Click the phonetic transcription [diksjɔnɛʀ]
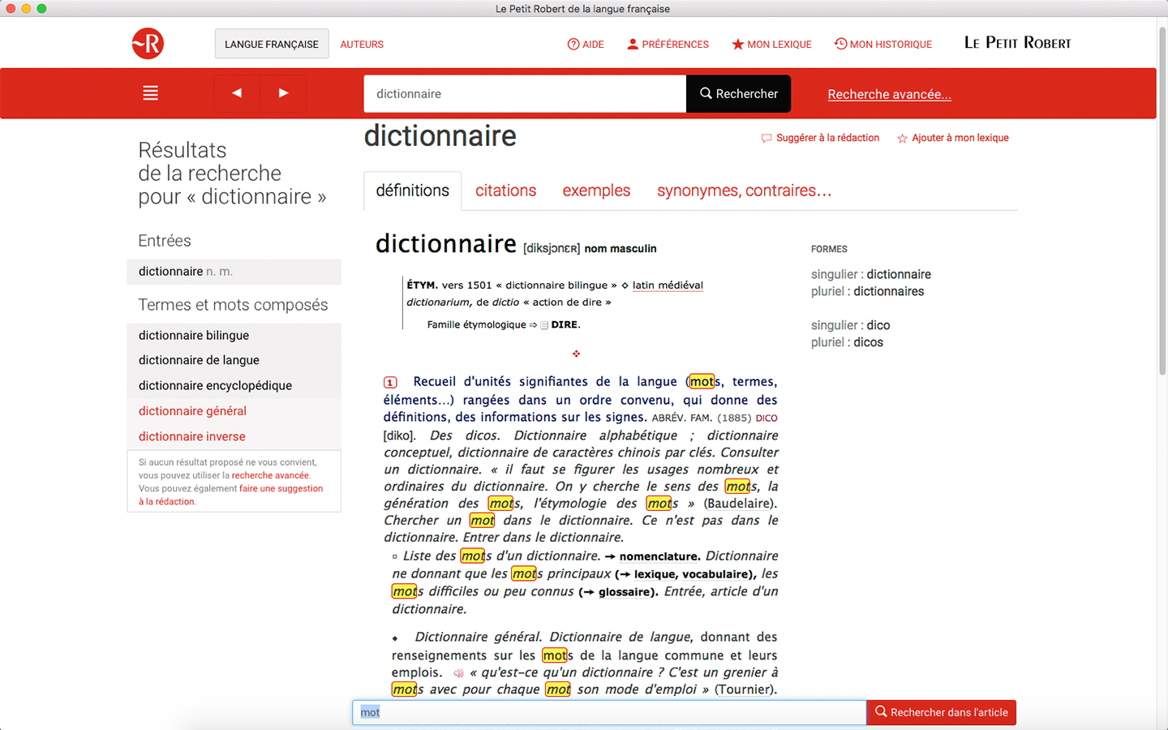Screen dimensions: 1168x730 coord(552,249)
